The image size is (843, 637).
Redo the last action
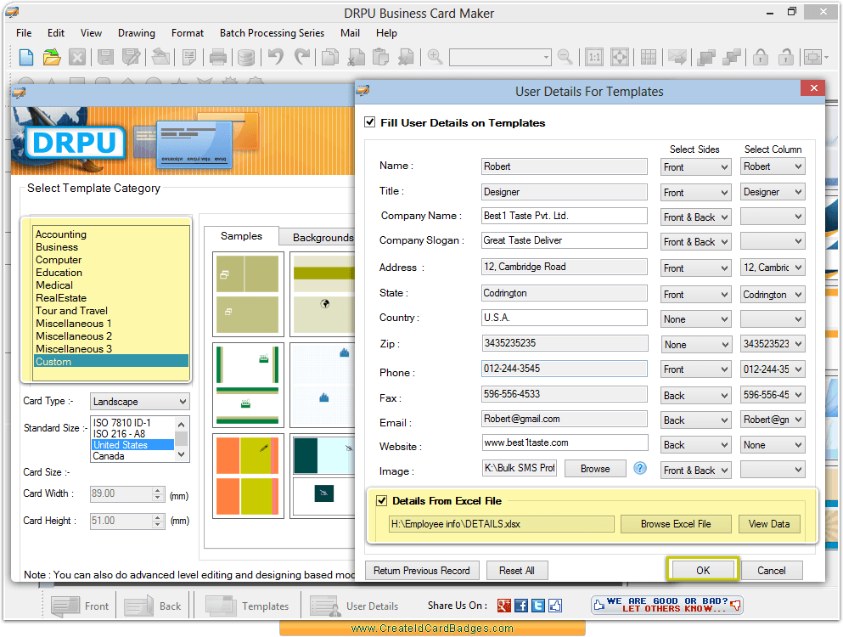point(302,57)
